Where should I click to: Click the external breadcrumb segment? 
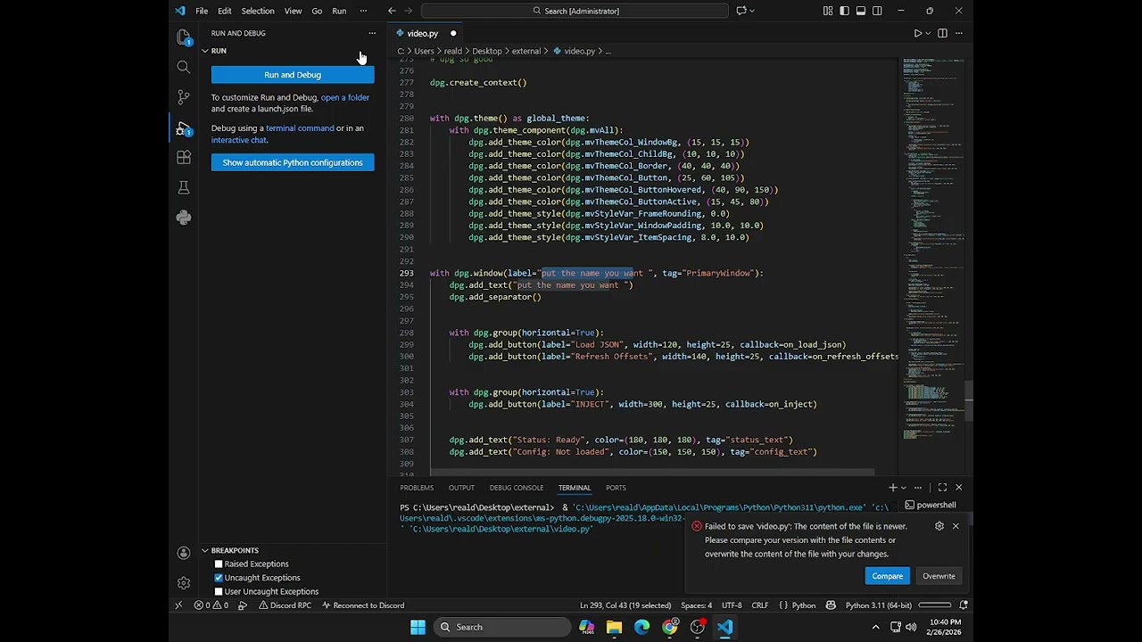point(525,51)
